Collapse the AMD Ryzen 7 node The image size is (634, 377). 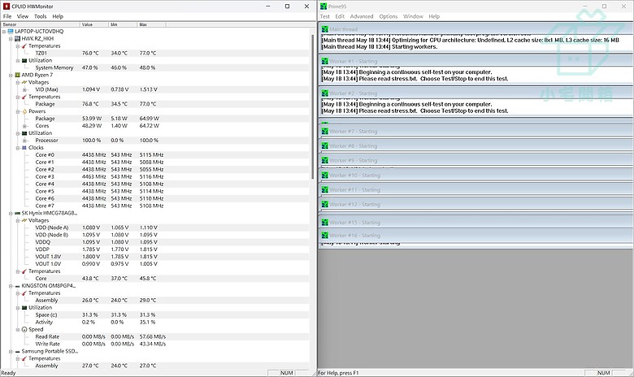(x=11, y=76)
